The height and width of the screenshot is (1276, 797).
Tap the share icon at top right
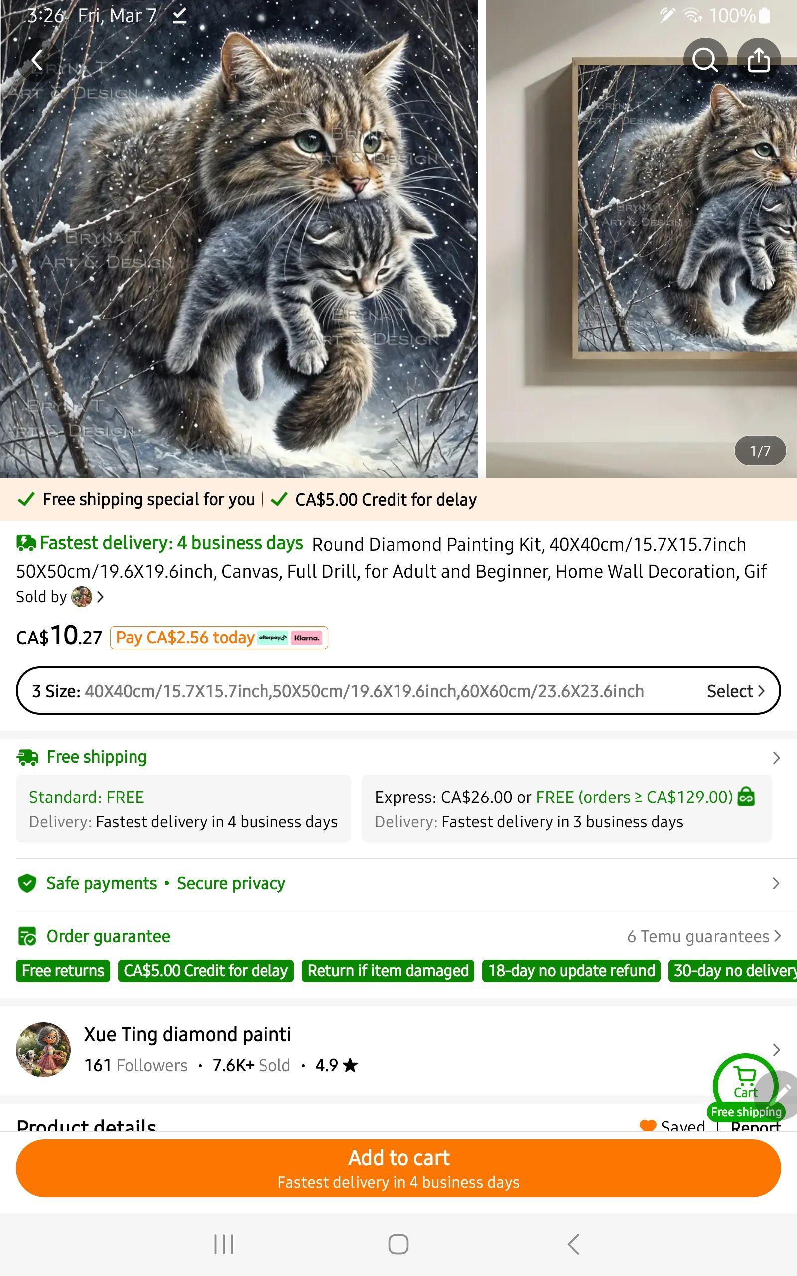pos(758,60)
